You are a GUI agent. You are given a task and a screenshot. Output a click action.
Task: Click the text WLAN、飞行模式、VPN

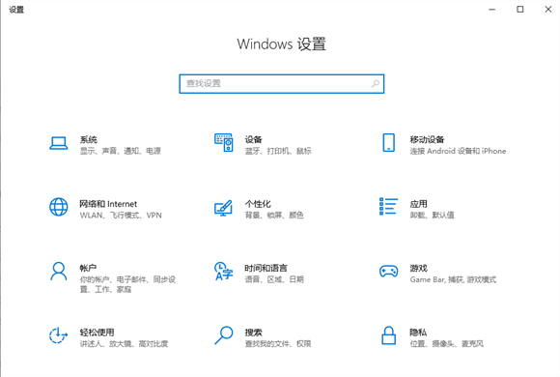121,215
